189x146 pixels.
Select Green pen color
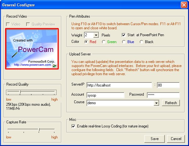(x=103, y=42)
